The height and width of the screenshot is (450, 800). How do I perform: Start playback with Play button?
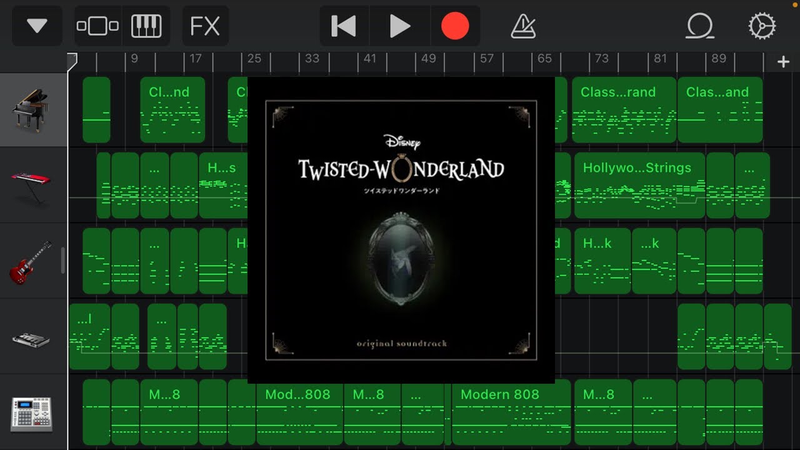coord(400,26)
